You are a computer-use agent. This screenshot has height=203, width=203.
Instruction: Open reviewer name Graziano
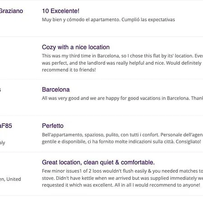11,11
